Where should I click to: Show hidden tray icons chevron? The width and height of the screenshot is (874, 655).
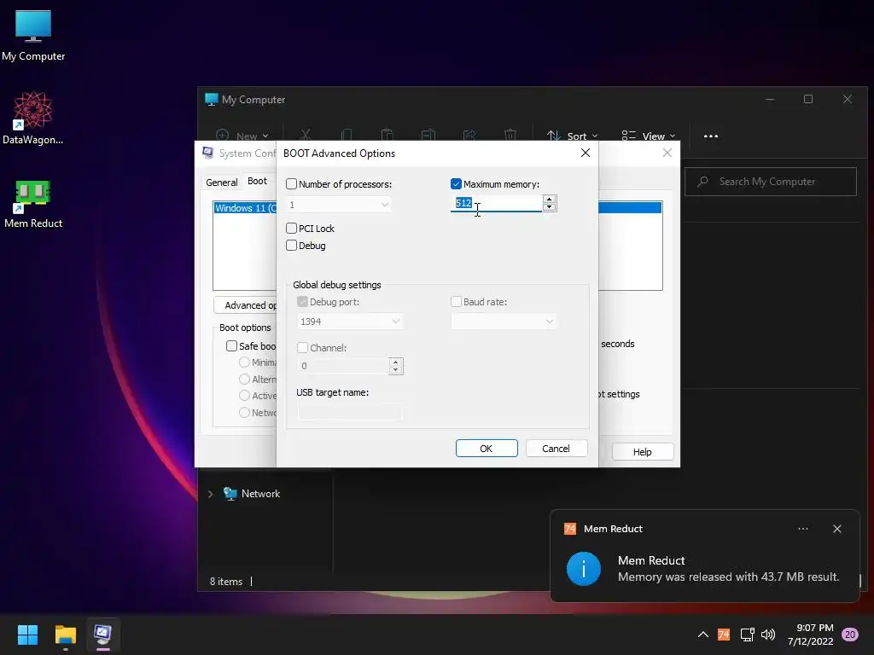pyautogui.click(x=703, y=635)
